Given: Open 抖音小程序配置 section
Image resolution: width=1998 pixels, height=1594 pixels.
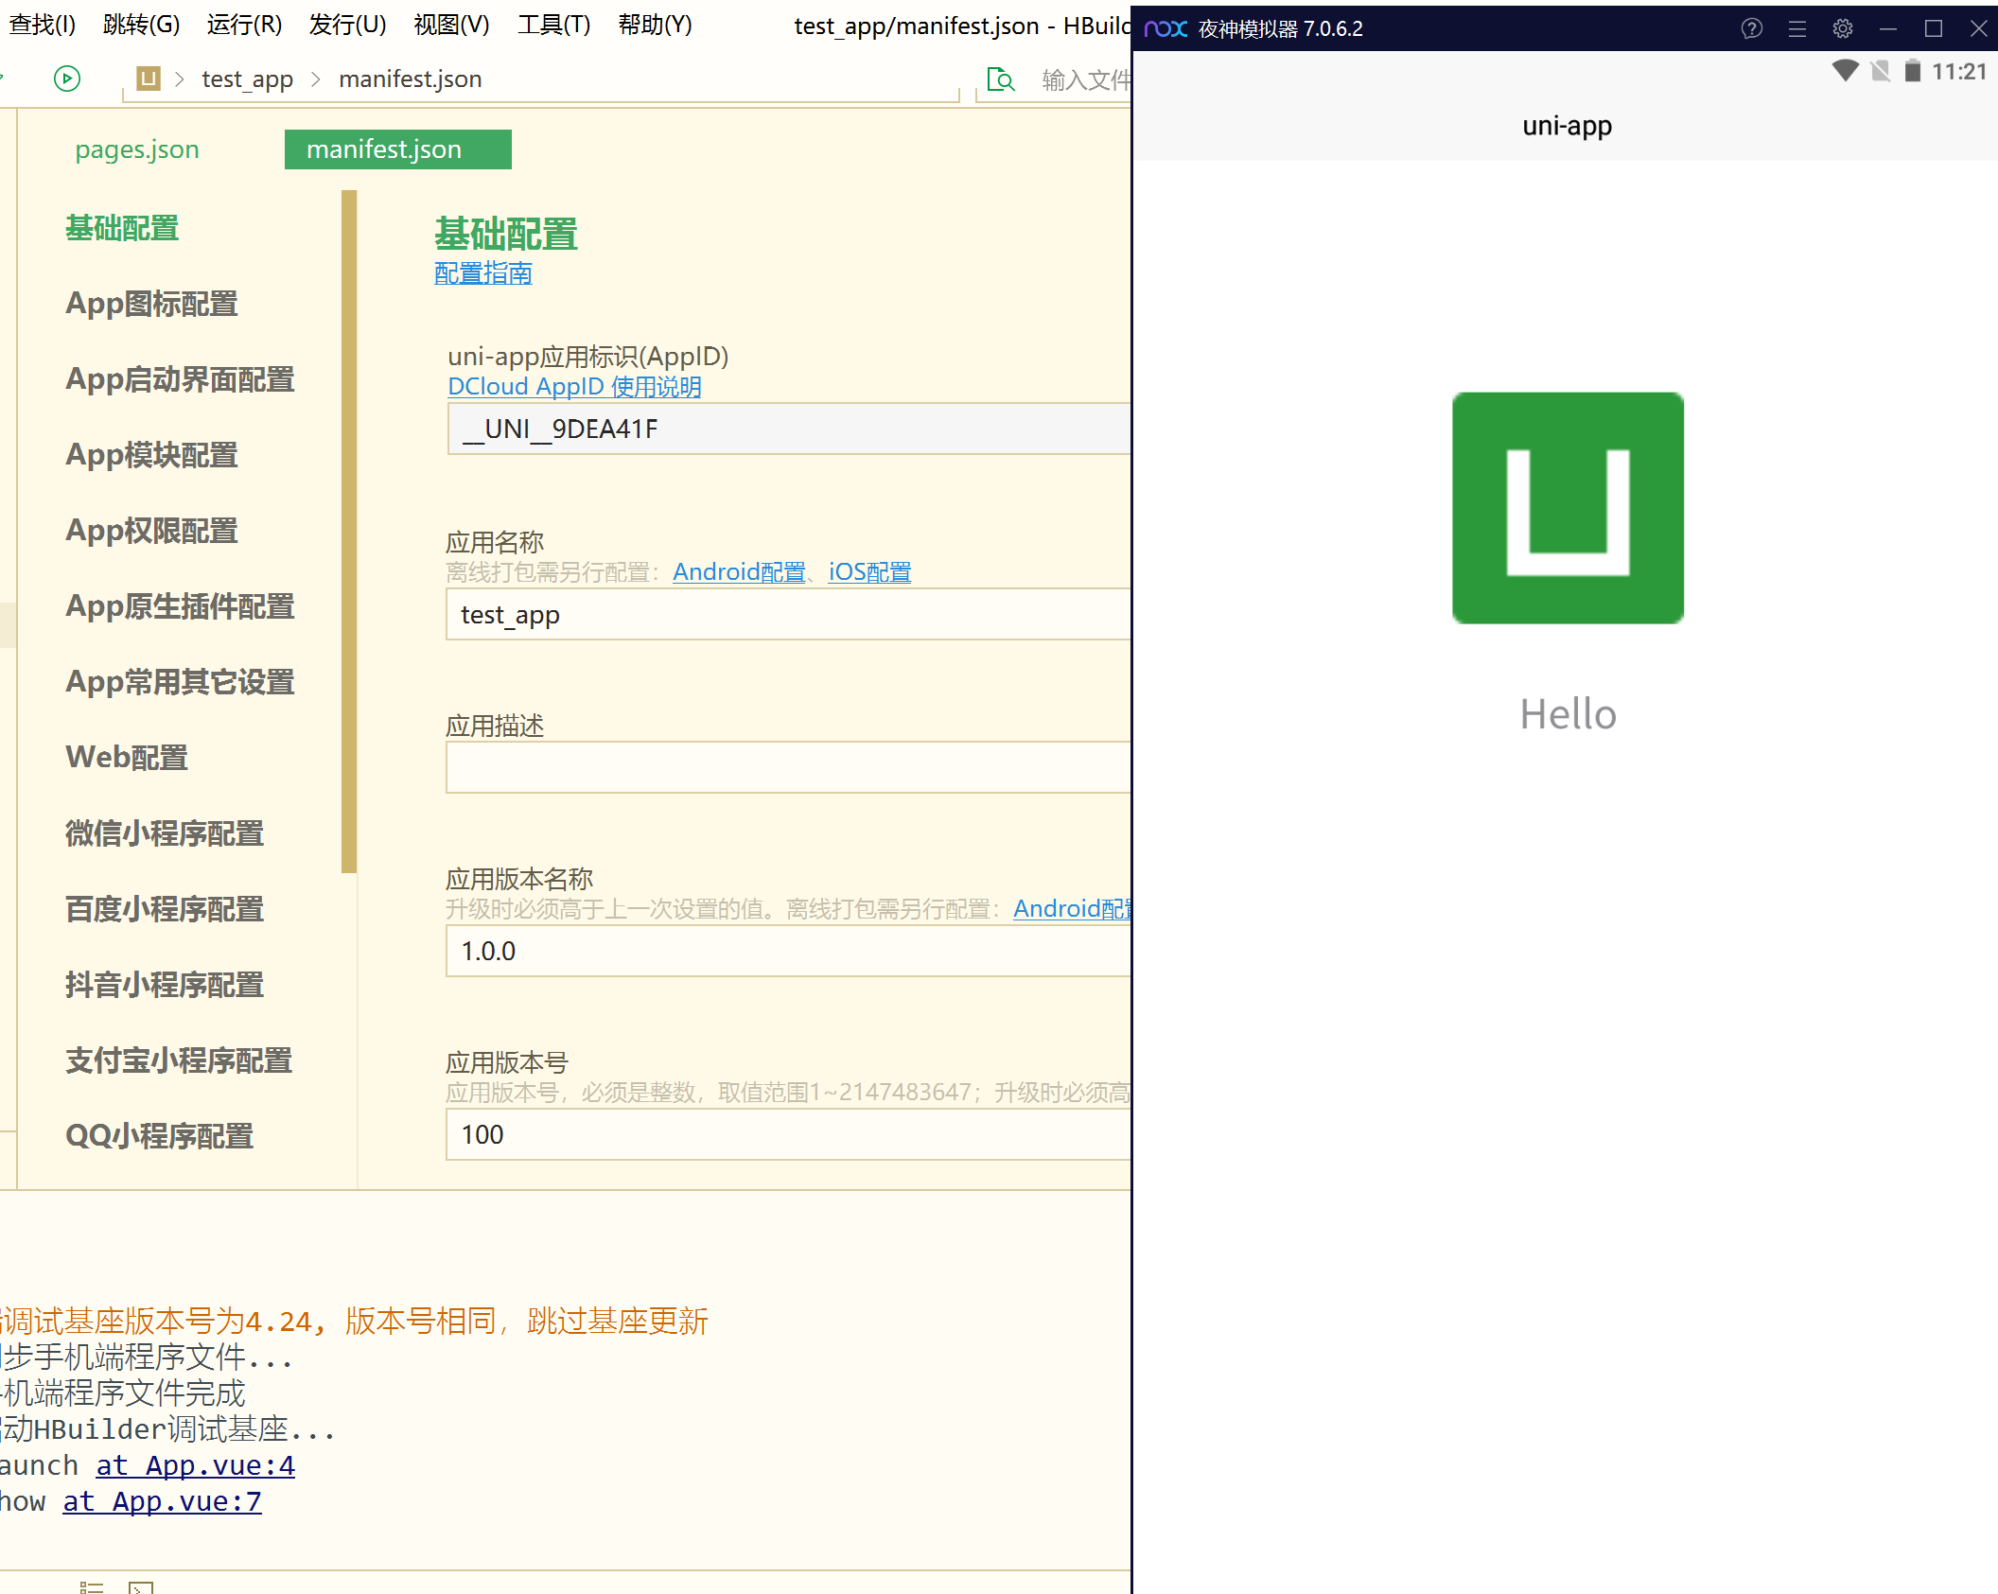Looking at the screenshot, I should coord(165,985).
